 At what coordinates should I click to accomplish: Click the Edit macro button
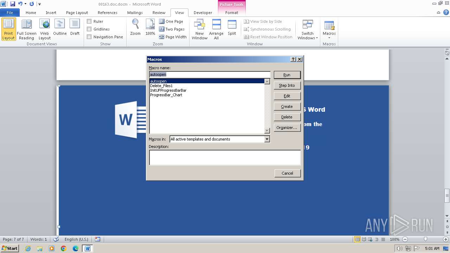click(287, 96)
